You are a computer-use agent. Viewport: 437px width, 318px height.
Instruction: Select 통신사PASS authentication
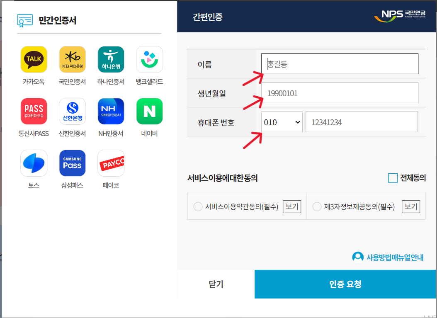(34, 111)
